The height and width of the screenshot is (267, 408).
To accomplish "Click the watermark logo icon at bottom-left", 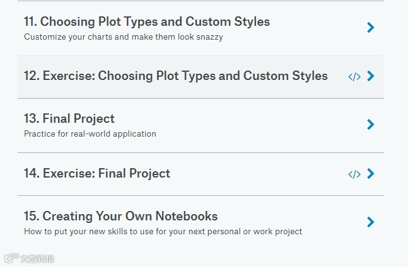I will (x=11, y=258).
